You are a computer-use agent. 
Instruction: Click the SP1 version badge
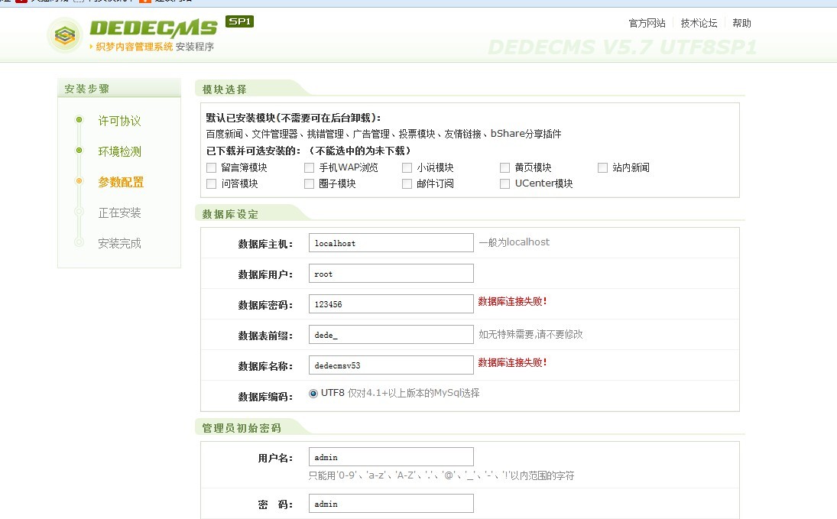(240, 21)
